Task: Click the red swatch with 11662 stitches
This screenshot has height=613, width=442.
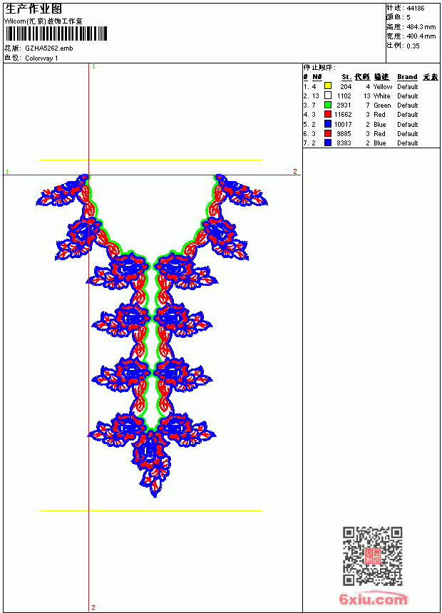Action: click(x=328, y=114)
